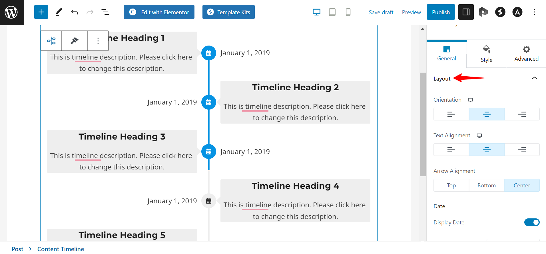Switch to tablet preview icon

tap(332, 12)
